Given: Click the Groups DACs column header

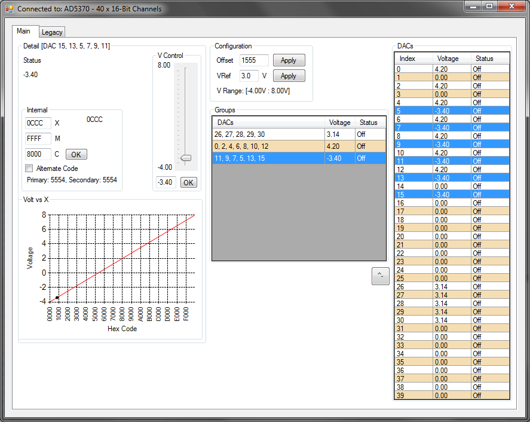Looking at the screenshot, I should pyautogui.click(x=268, y=123).
